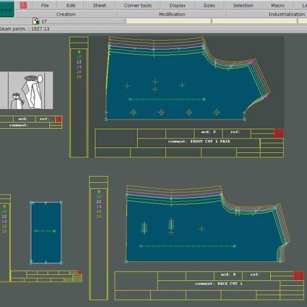Click the 'comment: BACK CUT 1' cell
The height and width of the screenshot is (307, 307).
(x=218, y=285)
